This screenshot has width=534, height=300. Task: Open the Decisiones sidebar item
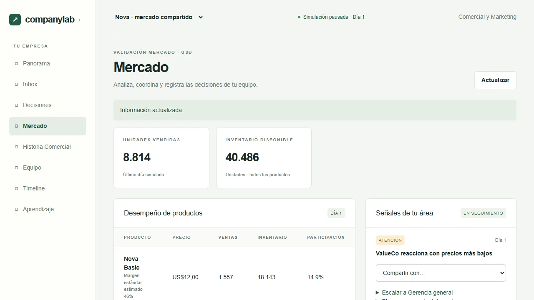click(48, 105)
